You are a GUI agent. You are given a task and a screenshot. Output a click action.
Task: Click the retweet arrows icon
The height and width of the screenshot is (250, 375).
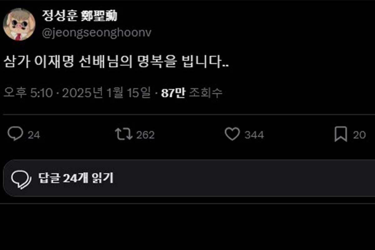(x=124, y=134)
